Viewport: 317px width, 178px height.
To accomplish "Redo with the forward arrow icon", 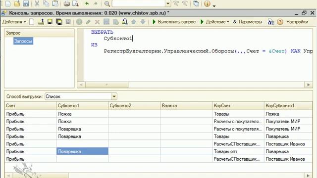I will click(x=96, y=3).
